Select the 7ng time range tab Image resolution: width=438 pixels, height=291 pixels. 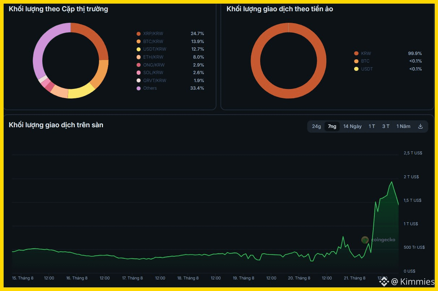(x=332, y=127)
